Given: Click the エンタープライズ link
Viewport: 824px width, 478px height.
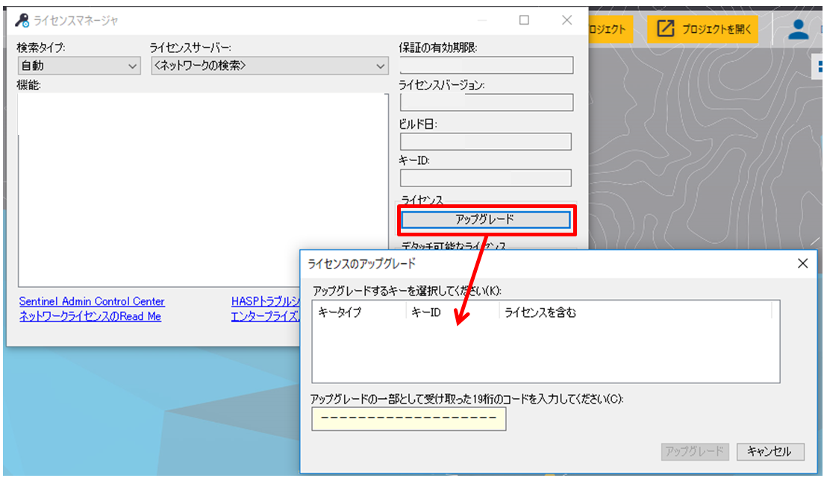Looking at the screenshot, I should click(265, 316).
